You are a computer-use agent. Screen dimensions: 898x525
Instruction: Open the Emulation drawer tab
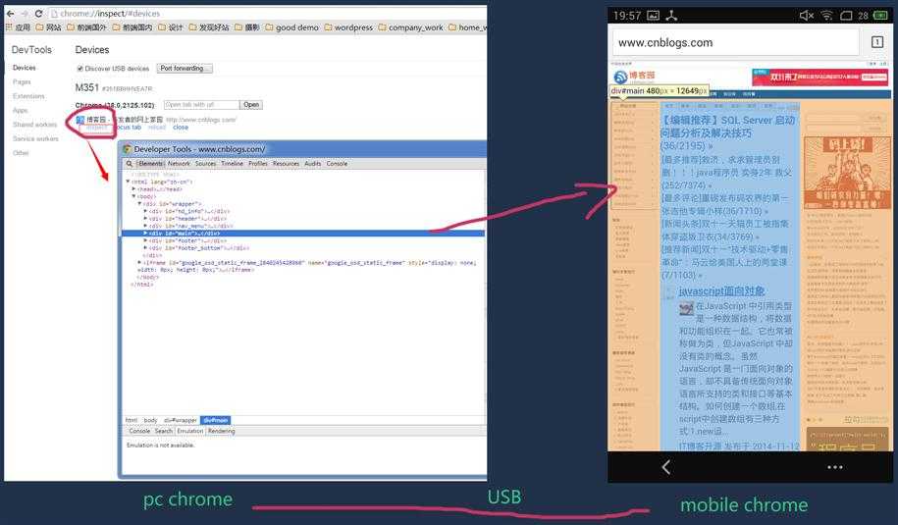(190, 431)
